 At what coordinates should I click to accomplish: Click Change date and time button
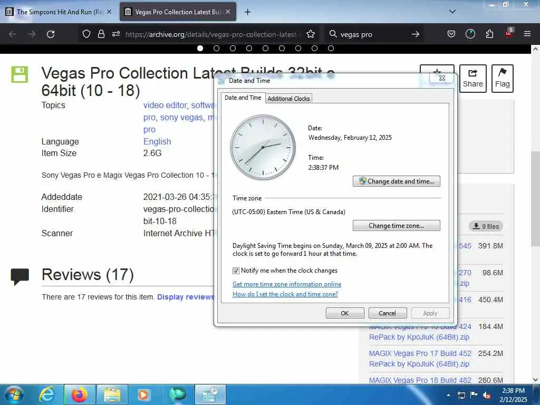click(397, 181)
